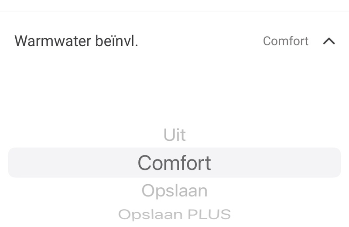This screenshot has width=349, height=227.
Task: Turn warm water influence to Uit
Action: 174,135
